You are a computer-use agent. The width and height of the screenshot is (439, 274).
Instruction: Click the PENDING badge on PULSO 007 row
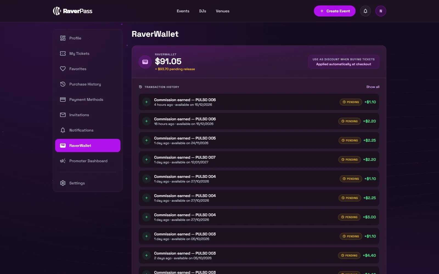(350, 159)
